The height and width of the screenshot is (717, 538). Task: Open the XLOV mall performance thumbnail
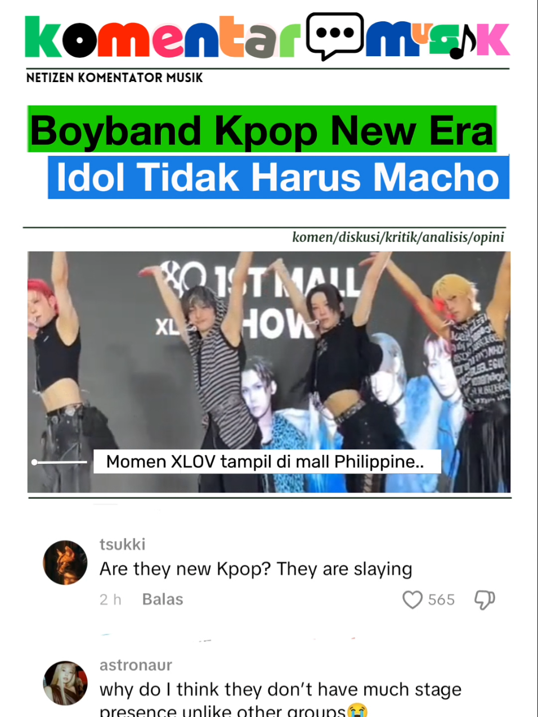(269, 372)
